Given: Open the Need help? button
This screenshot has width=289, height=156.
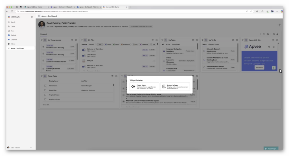Looking at the screenshot, I should 271,149.
